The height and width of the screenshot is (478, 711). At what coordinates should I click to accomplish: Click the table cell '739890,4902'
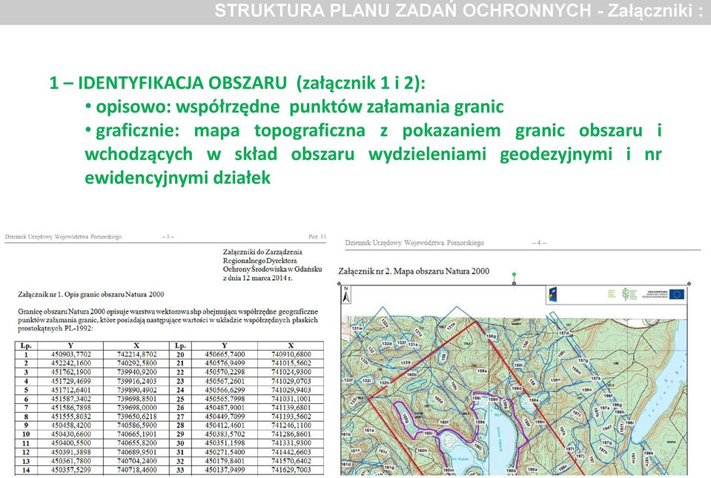(137, 390)
